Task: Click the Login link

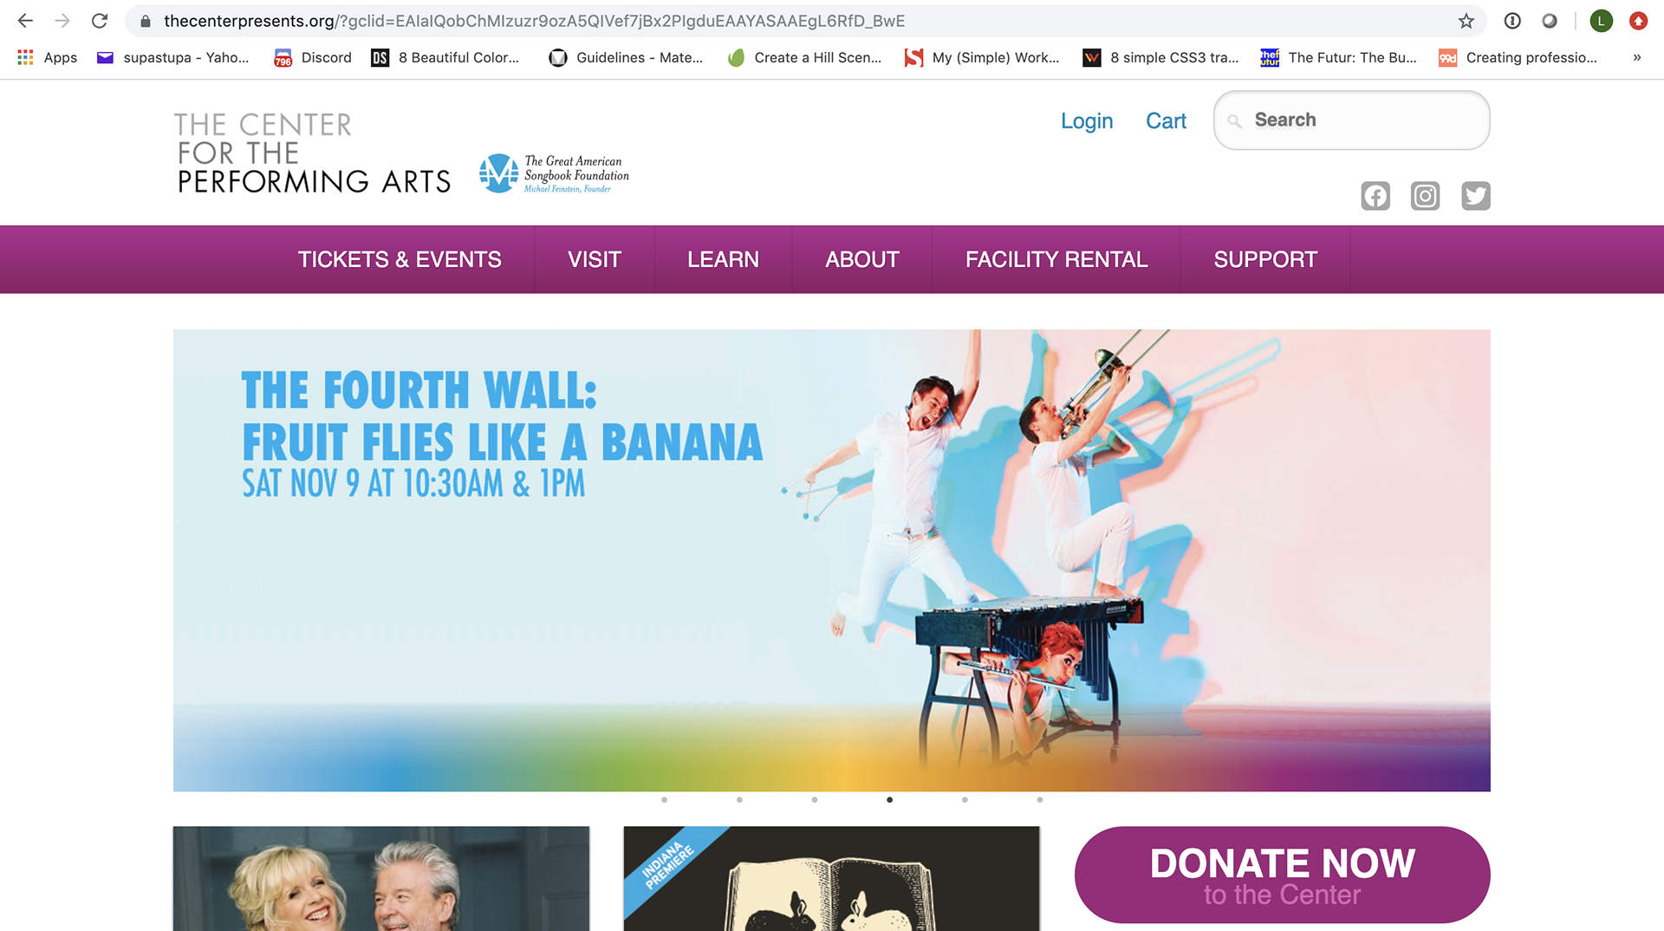Action: [x=1087, y=120]
